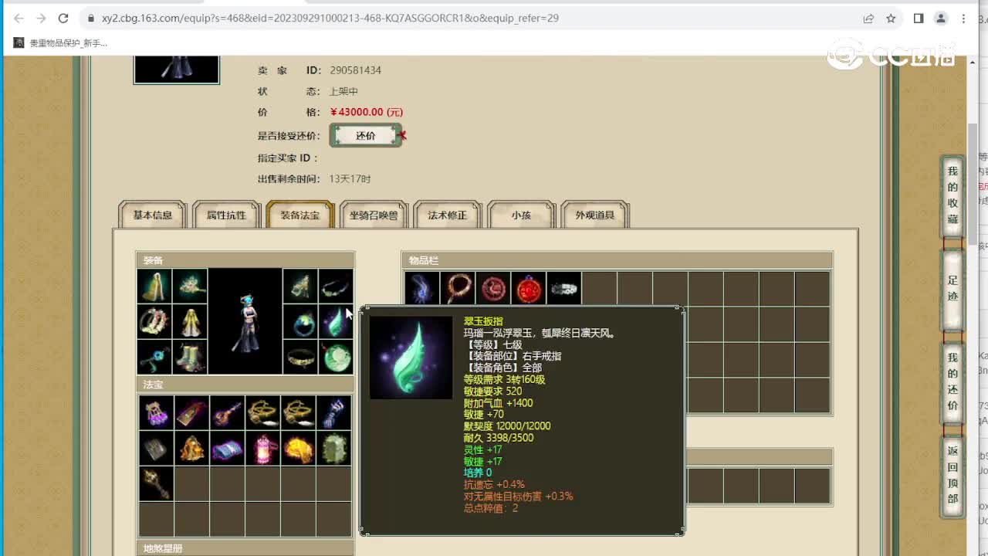Click 返回顶部 to return to top
Screen dimensions: 988x556
[x=952, y=475]
